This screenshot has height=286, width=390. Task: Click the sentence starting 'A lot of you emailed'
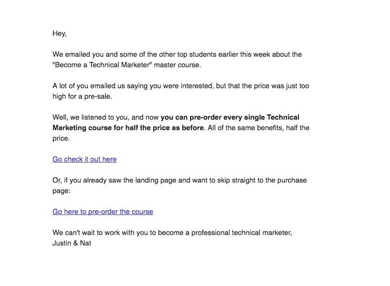coord(181,91)
